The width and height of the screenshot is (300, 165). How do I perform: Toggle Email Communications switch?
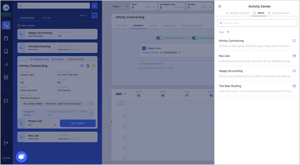[159, 38]
